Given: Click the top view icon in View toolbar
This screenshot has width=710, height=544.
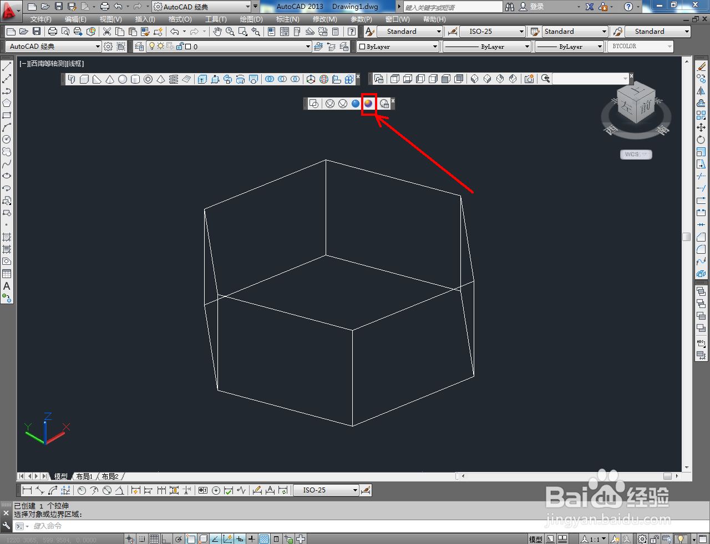Looking at the screenshot, I should pyautogui.click(x=395, y=79).
